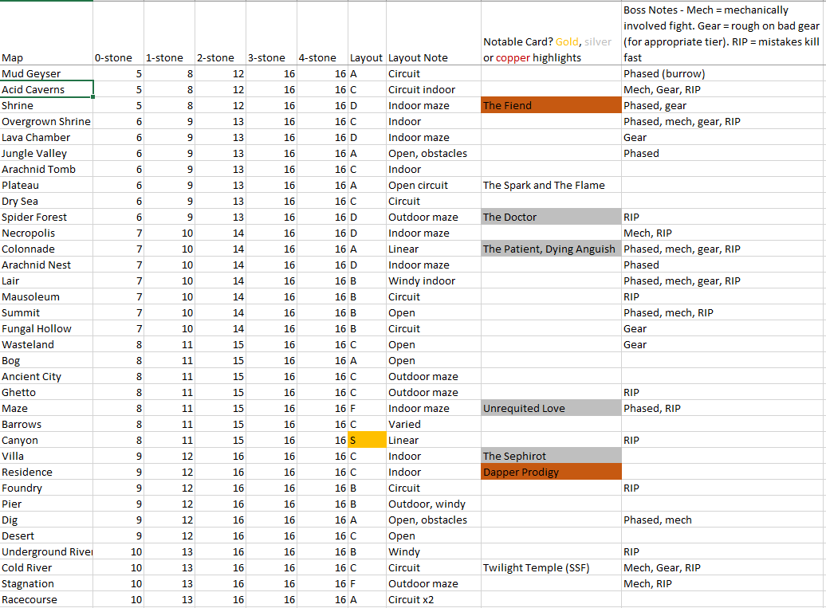Screen dimensions: 826x608
Task: Select the Unrequited Love cell
Action: [551, 408]
